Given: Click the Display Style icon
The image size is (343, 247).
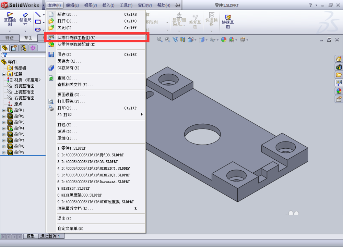Looking at the screenshot, I should pyautogui.click(x=201, y=39).
